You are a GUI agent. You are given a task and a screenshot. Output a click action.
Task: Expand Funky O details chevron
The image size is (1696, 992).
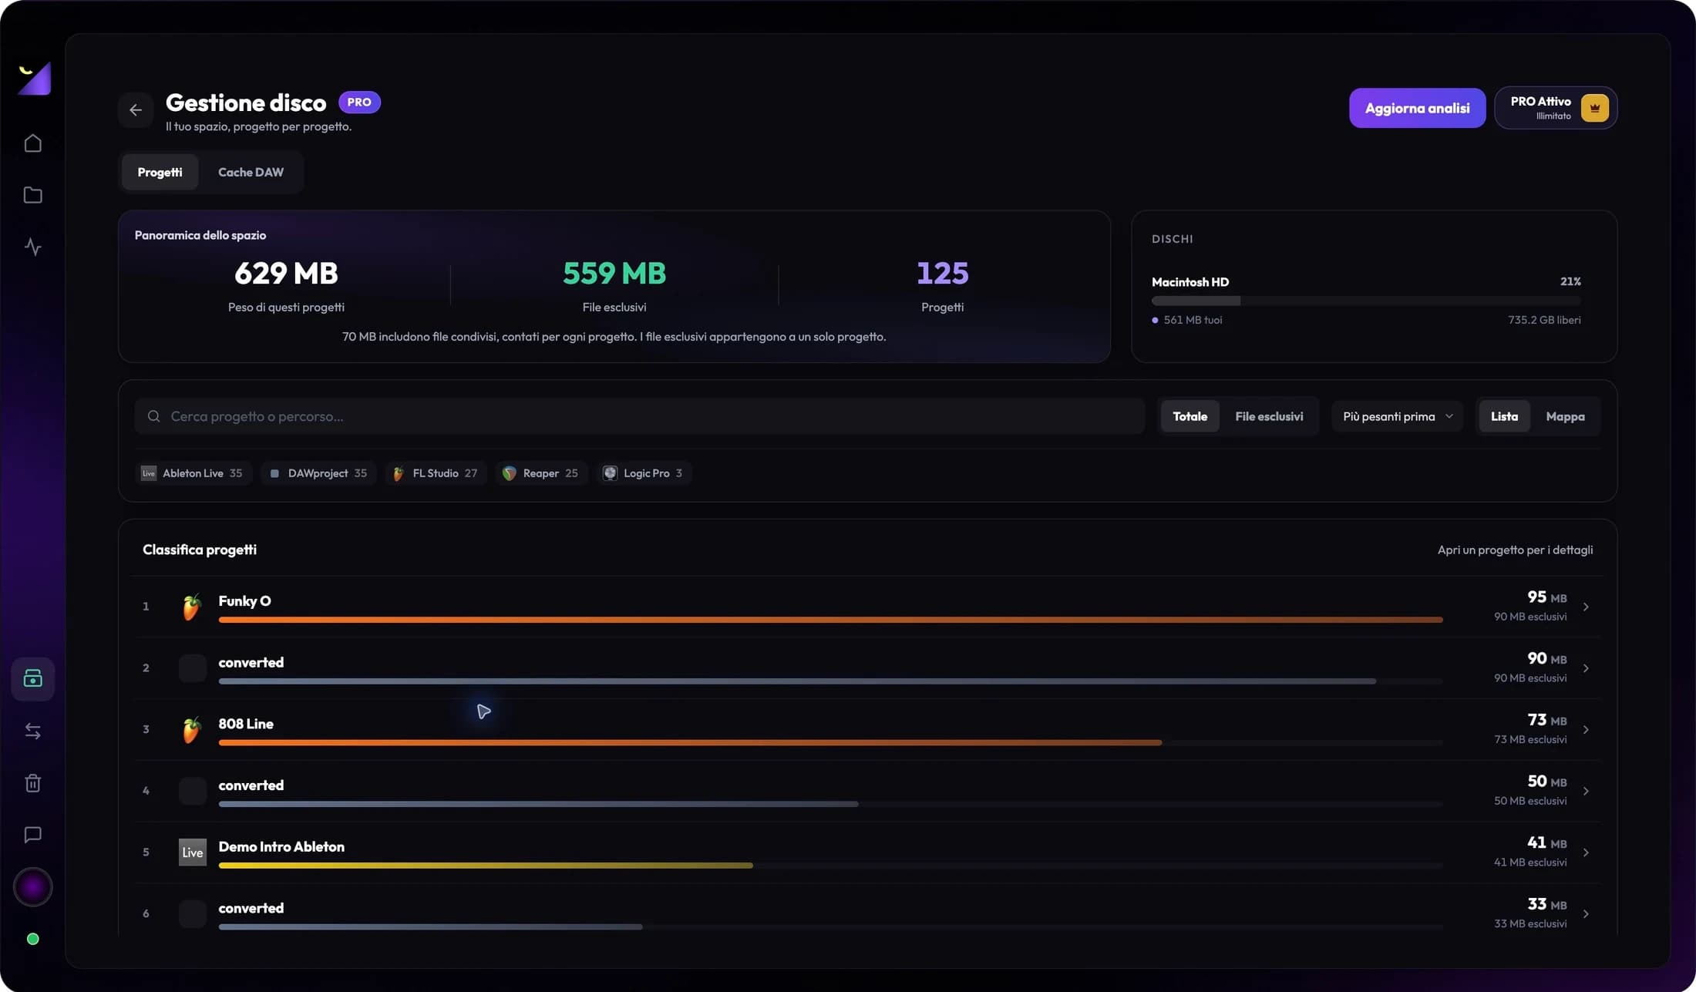click(x=1586, y=607)
